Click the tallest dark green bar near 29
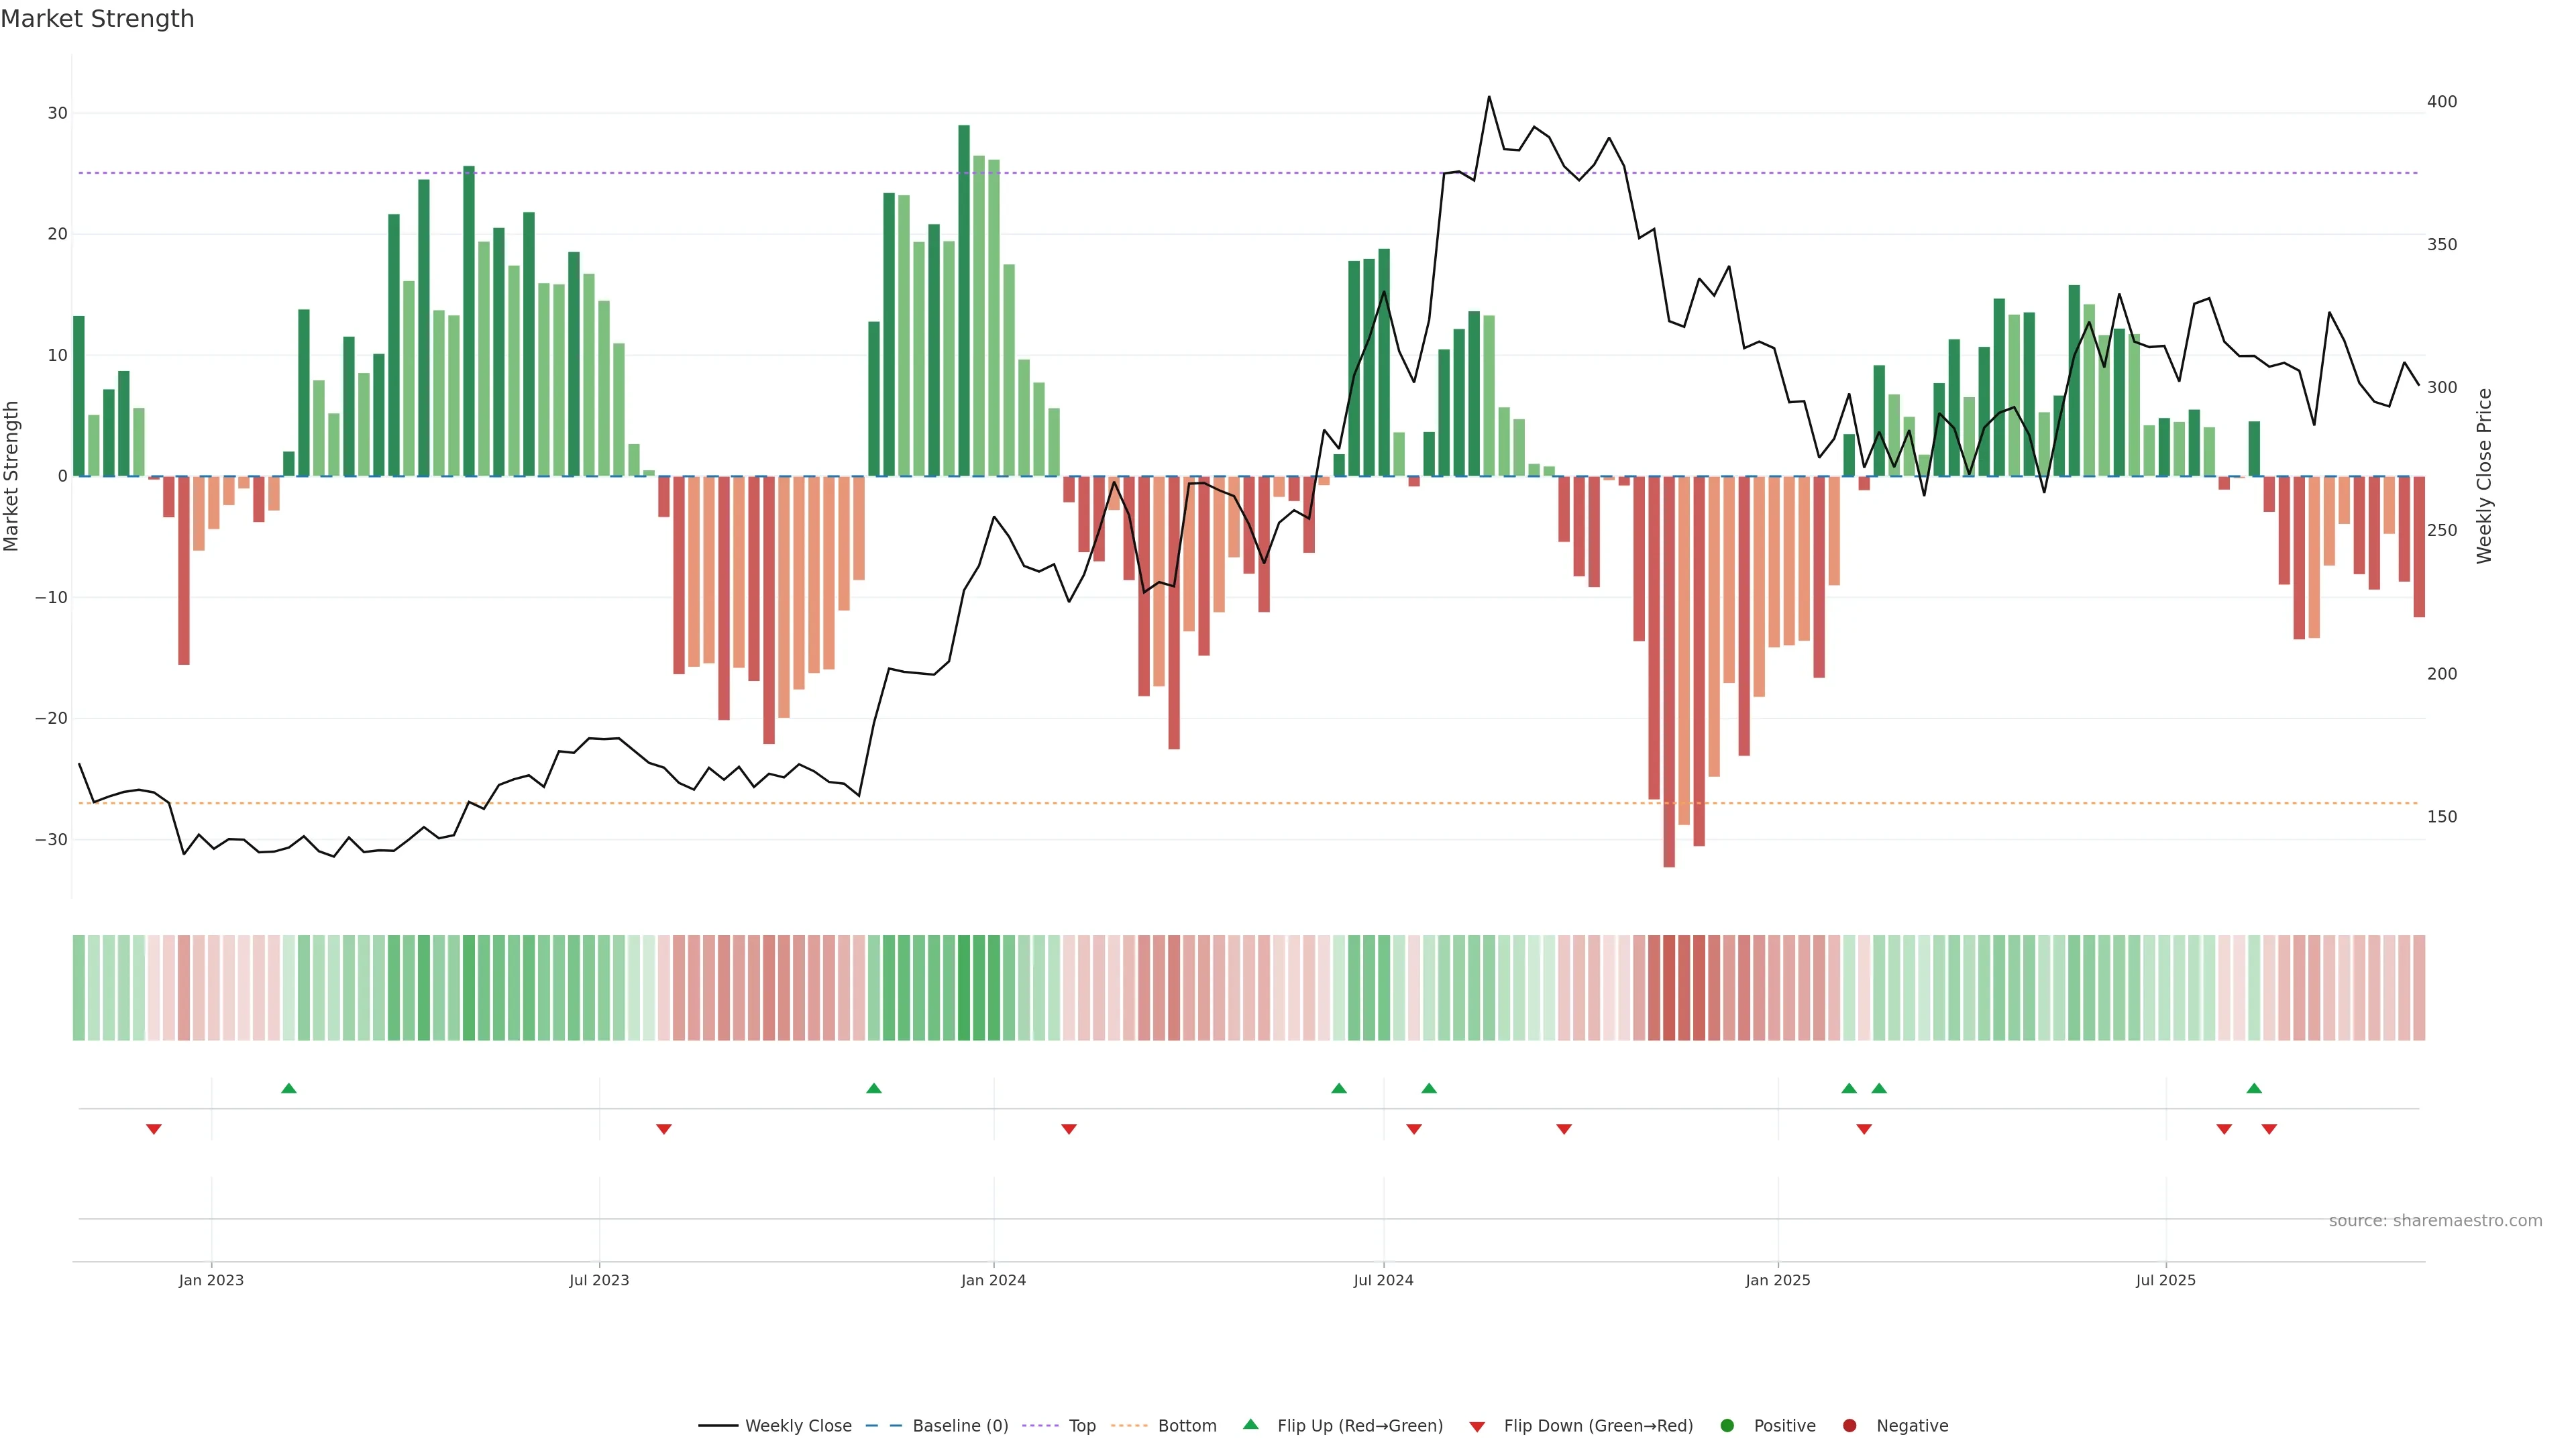 964,300
